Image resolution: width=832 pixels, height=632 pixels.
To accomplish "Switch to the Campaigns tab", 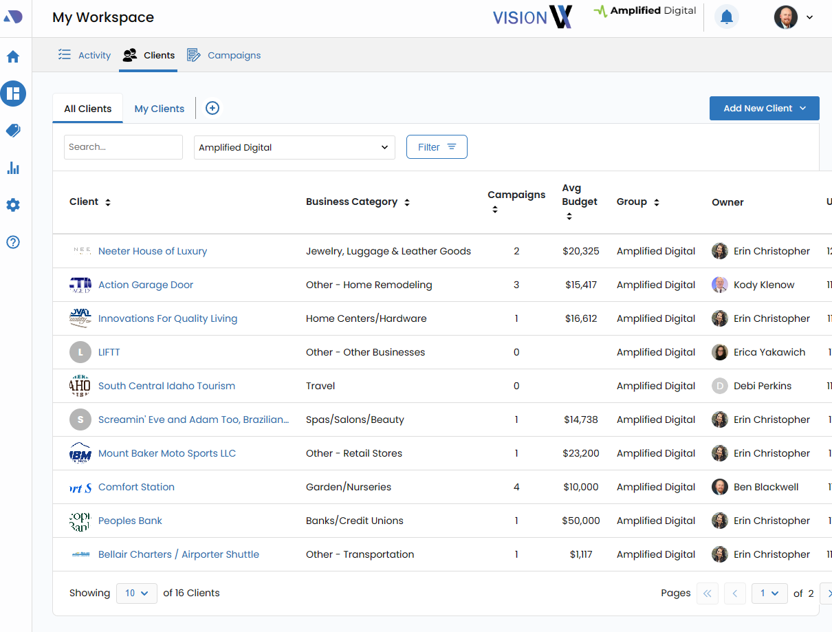I will pyautogui.click(x=224, y=55).
